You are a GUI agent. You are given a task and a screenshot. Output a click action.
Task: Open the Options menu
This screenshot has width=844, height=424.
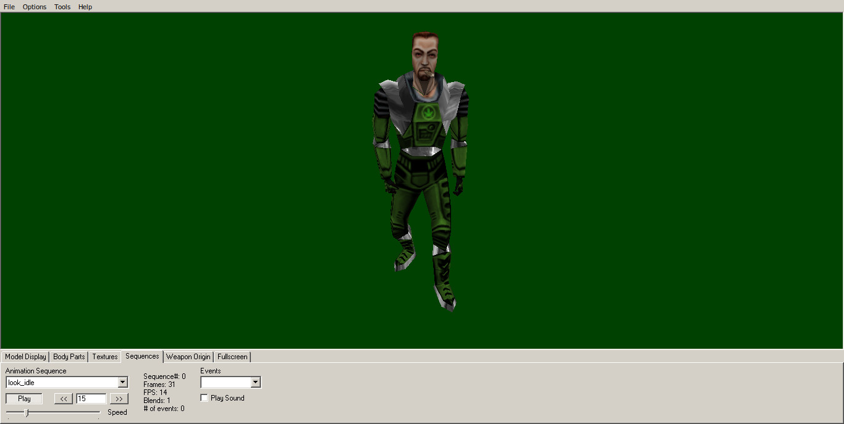(x=34, y=7)
